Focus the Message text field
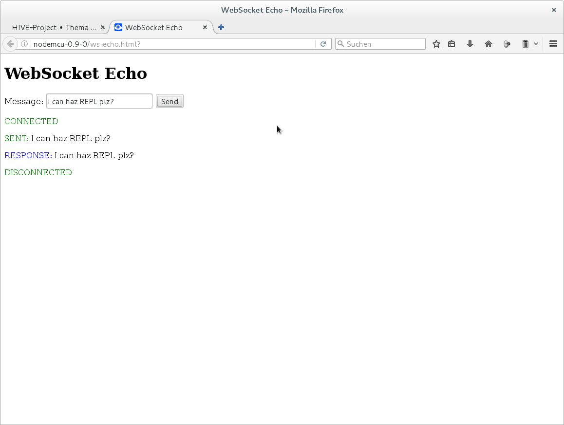 [99, 101]
